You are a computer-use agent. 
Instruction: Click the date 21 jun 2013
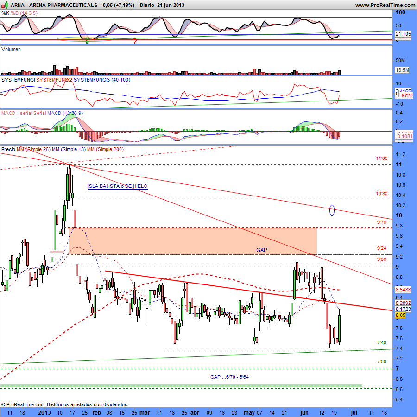171,5
